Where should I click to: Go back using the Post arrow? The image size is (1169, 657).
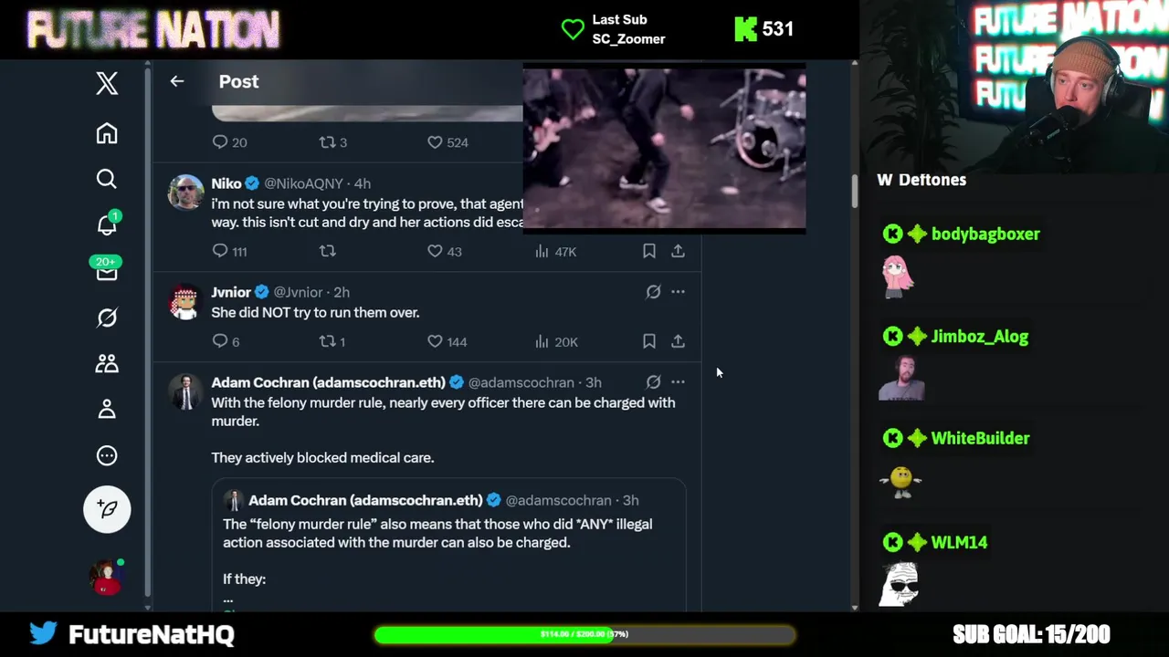click(177, 81)
